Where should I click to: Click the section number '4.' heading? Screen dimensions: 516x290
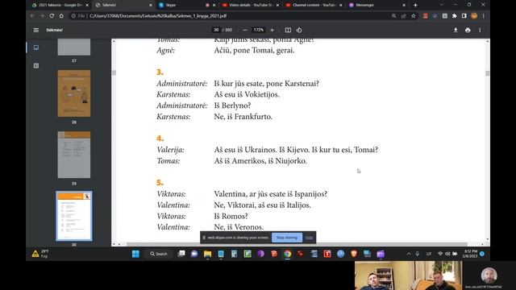click(160, 138)
